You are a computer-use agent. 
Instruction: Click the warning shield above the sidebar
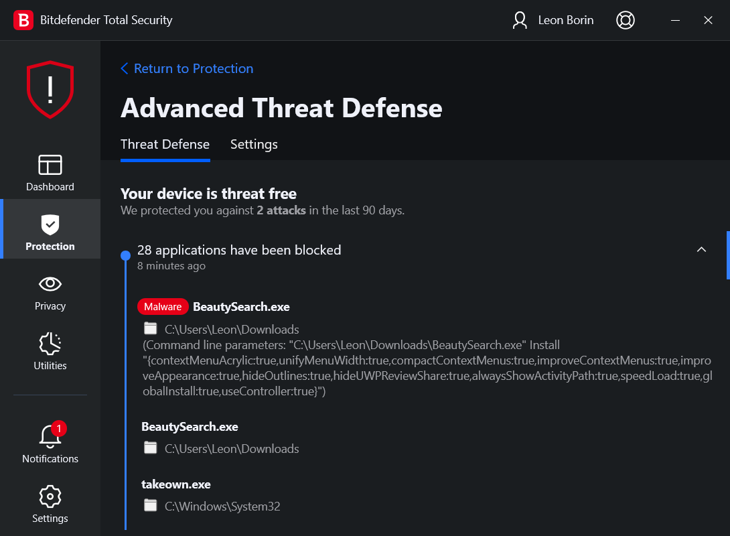(50, 89)
